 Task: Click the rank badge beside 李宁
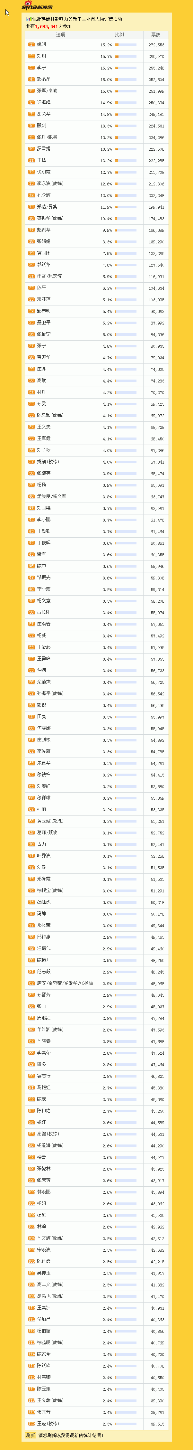click(x=31, y=68)
